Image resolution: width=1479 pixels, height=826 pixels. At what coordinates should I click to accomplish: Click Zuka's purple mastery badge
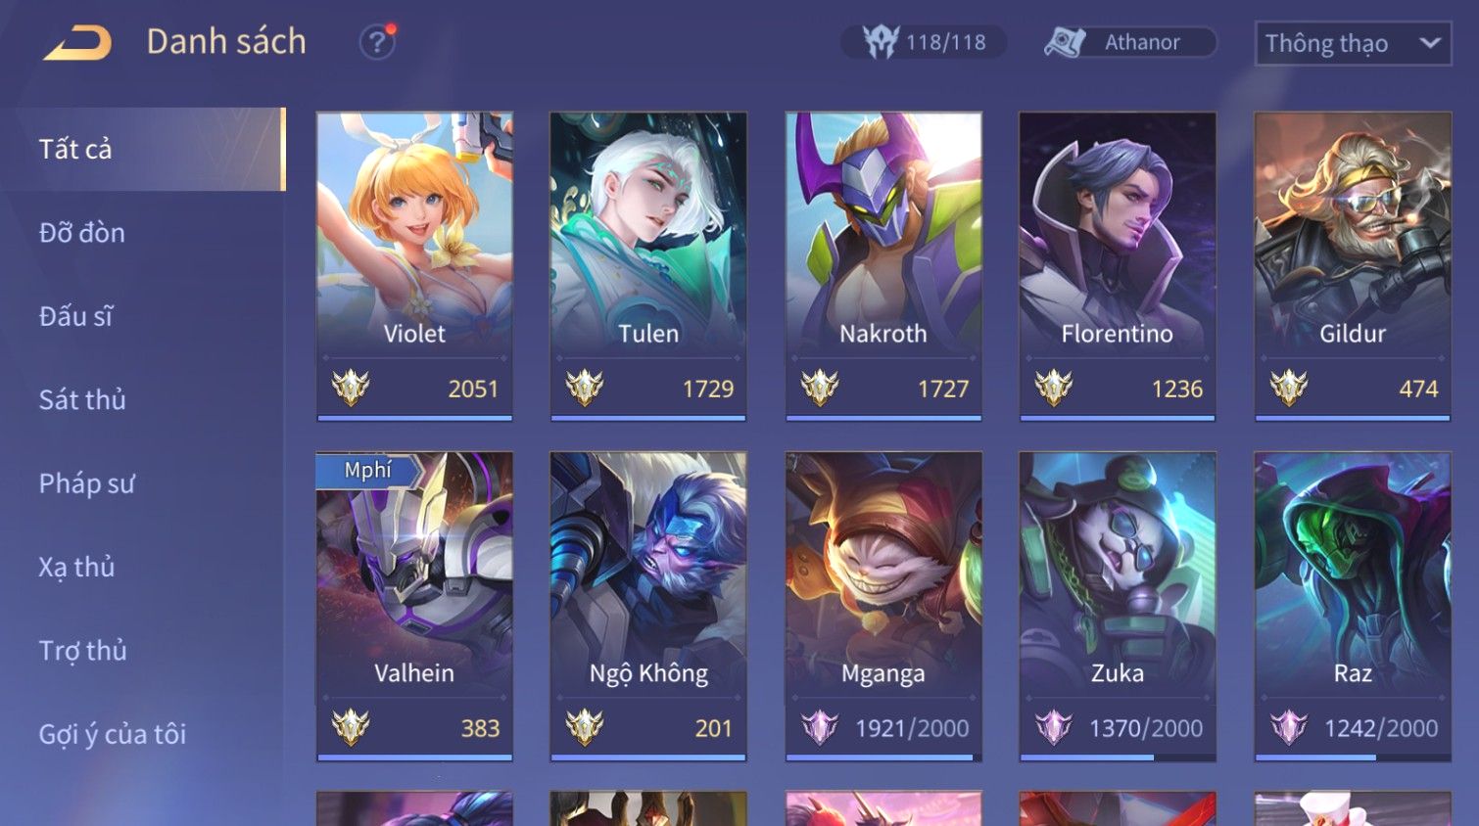(x=1054, y=728)
